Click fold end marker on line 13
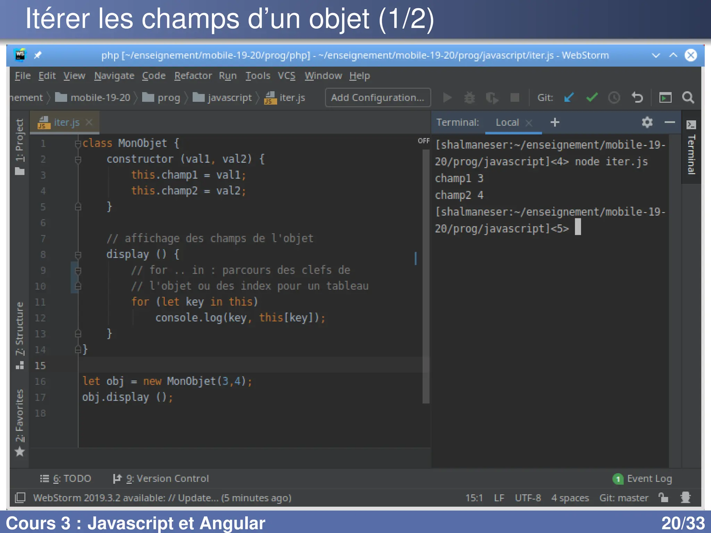The image size is (711, 533). click(78, 334)
